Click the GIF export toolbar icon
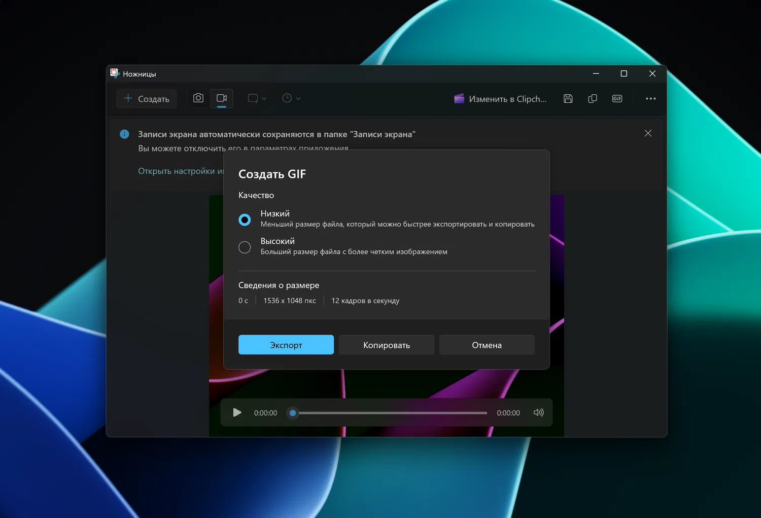Viewport: 761px width, 518px height. [617, 99]
